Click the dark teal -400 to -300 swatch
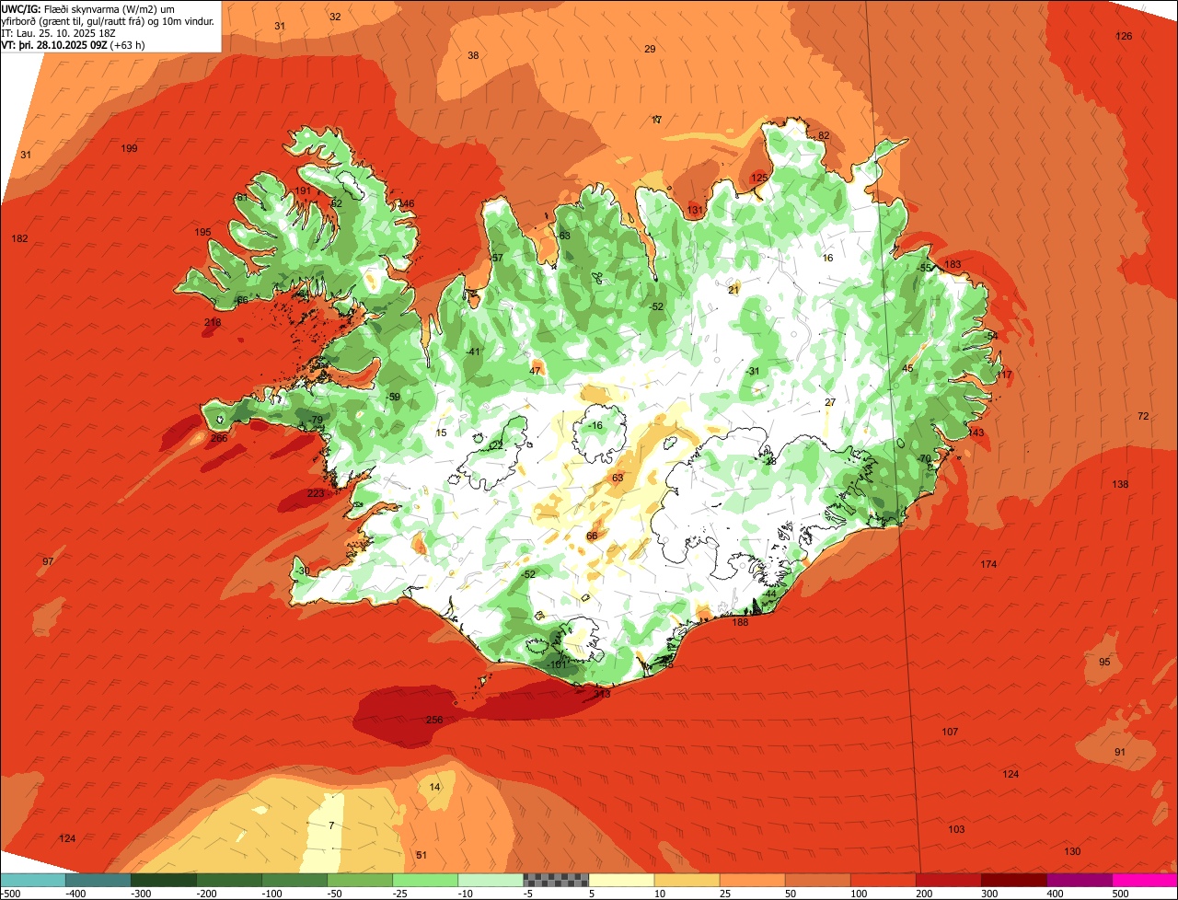This screenshot has width=1178, height=900. coord(98,881)
